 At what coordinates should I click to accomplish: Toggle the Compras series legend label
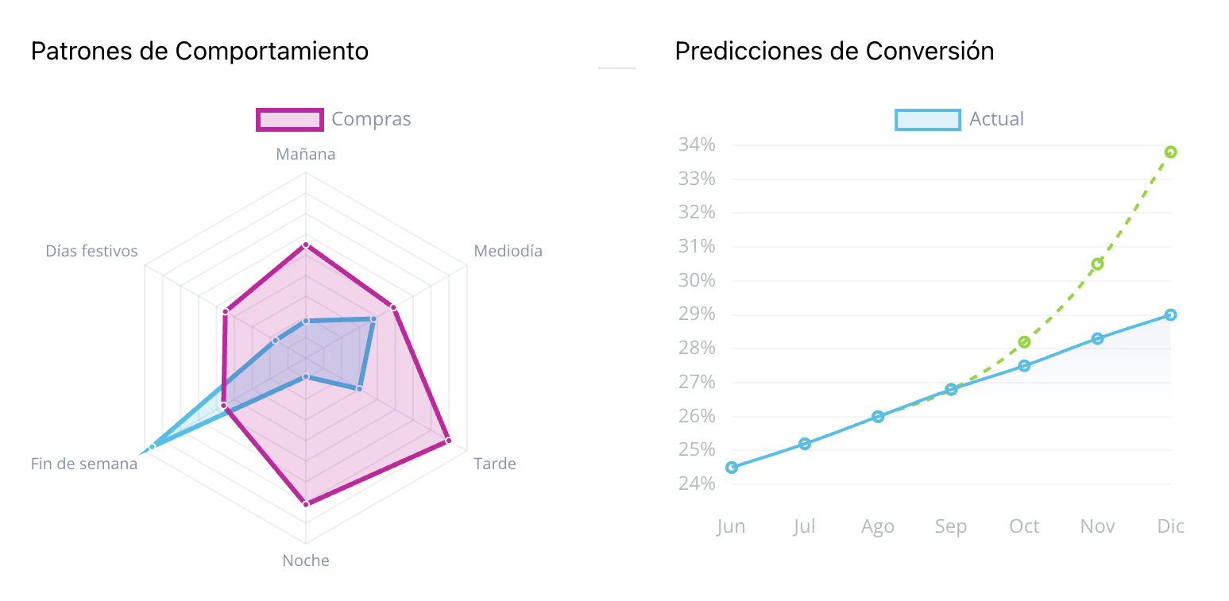pos(371,119)
